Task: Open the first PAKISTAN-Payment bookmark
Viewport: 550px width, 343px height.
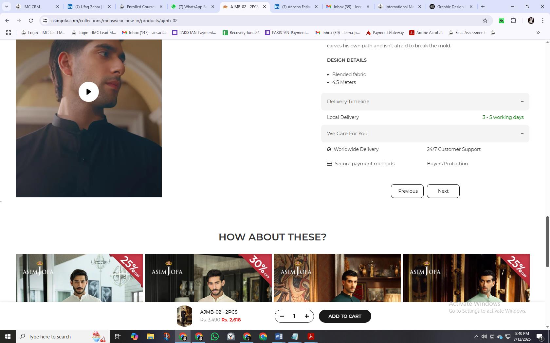Action: coord(194,33)
